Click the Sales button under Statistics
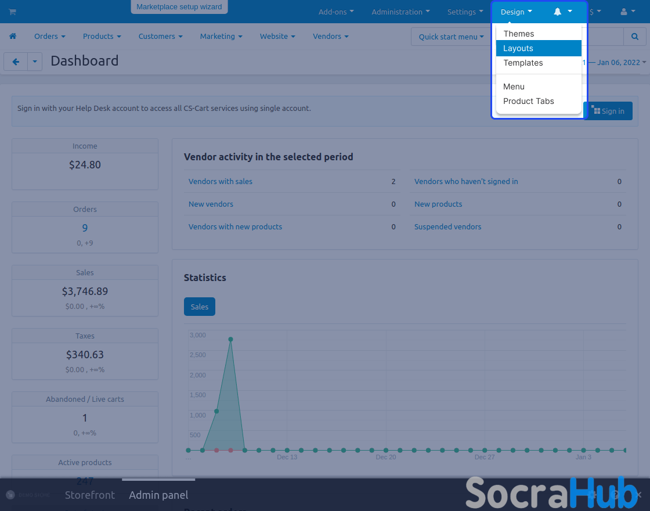 tap(199, 307)
